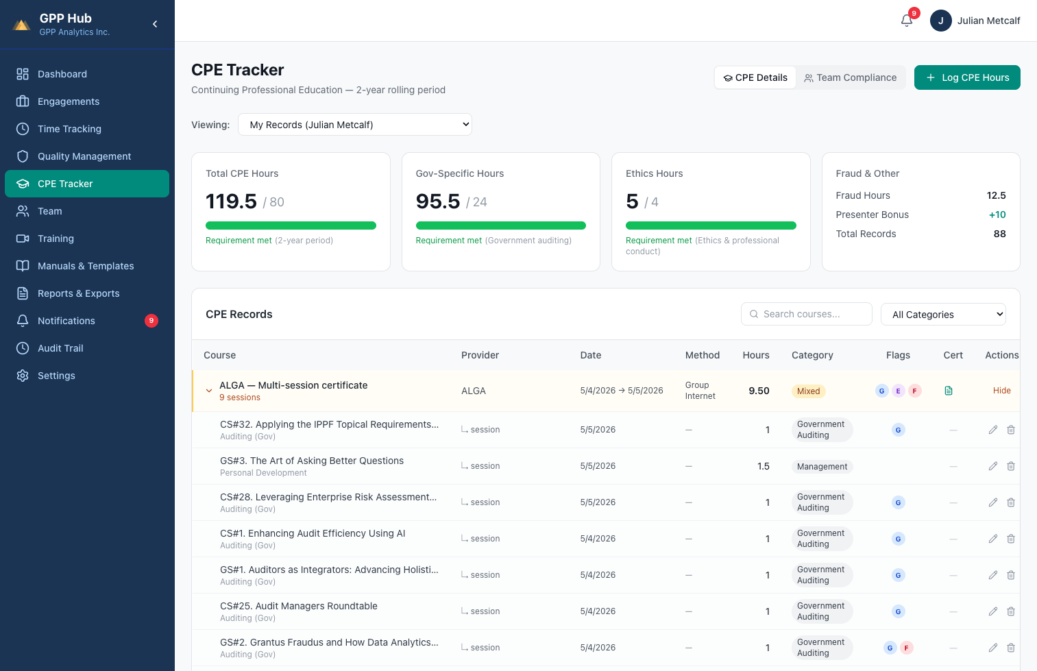The height and width of the screenshot is (671, 1037).
Task: Open the notifications bell icon
Action: click(x=907, y=21)
